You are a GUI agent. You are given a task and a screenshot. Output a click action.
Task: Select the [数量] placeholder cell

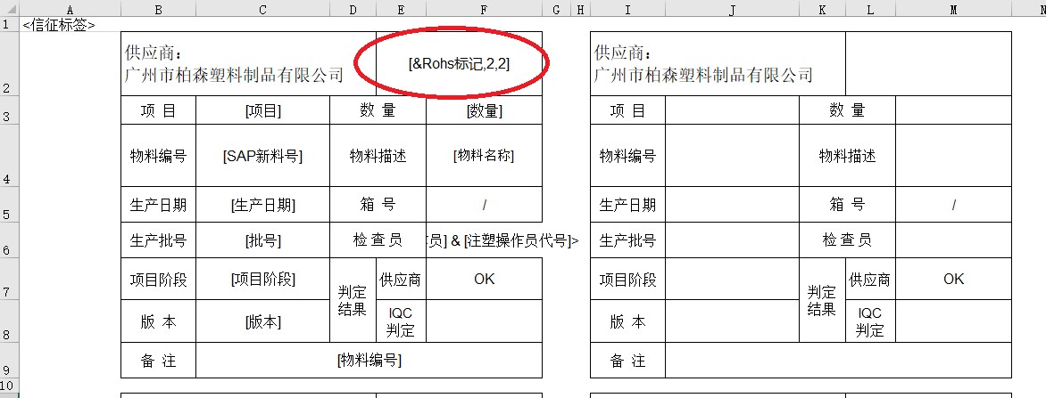484,110
